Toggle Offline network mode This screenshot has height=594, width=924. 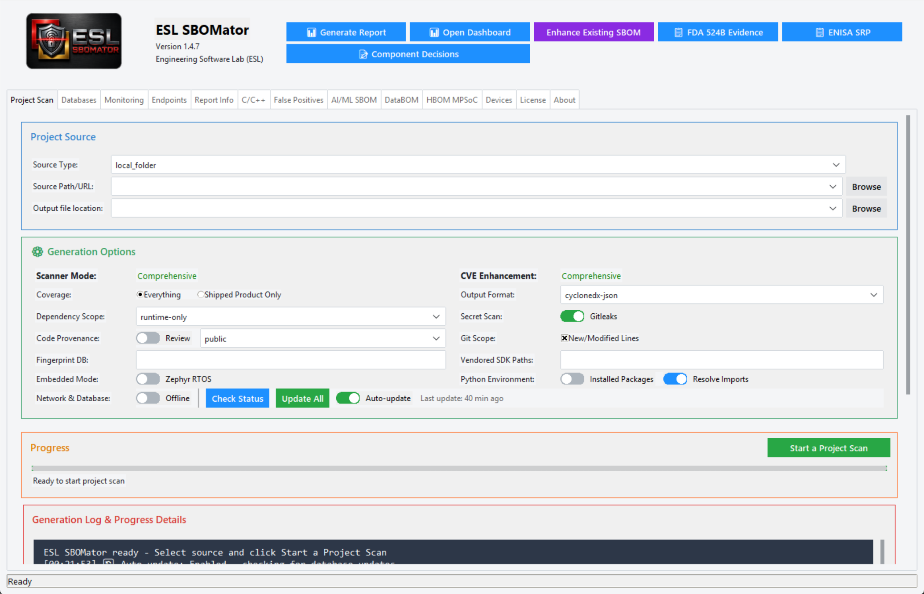pos(148,398)
